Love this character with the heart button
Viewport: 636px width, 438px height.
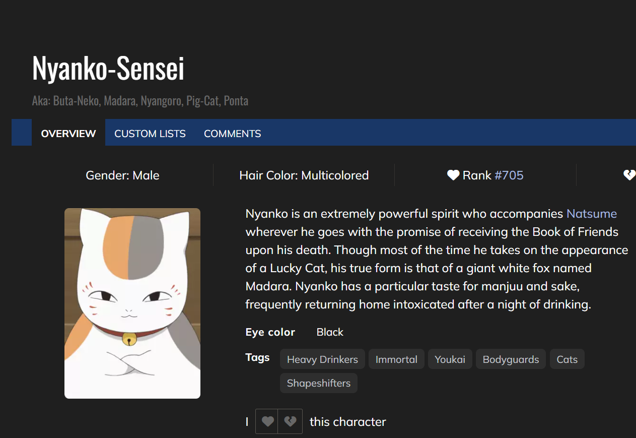click(267, 421)
